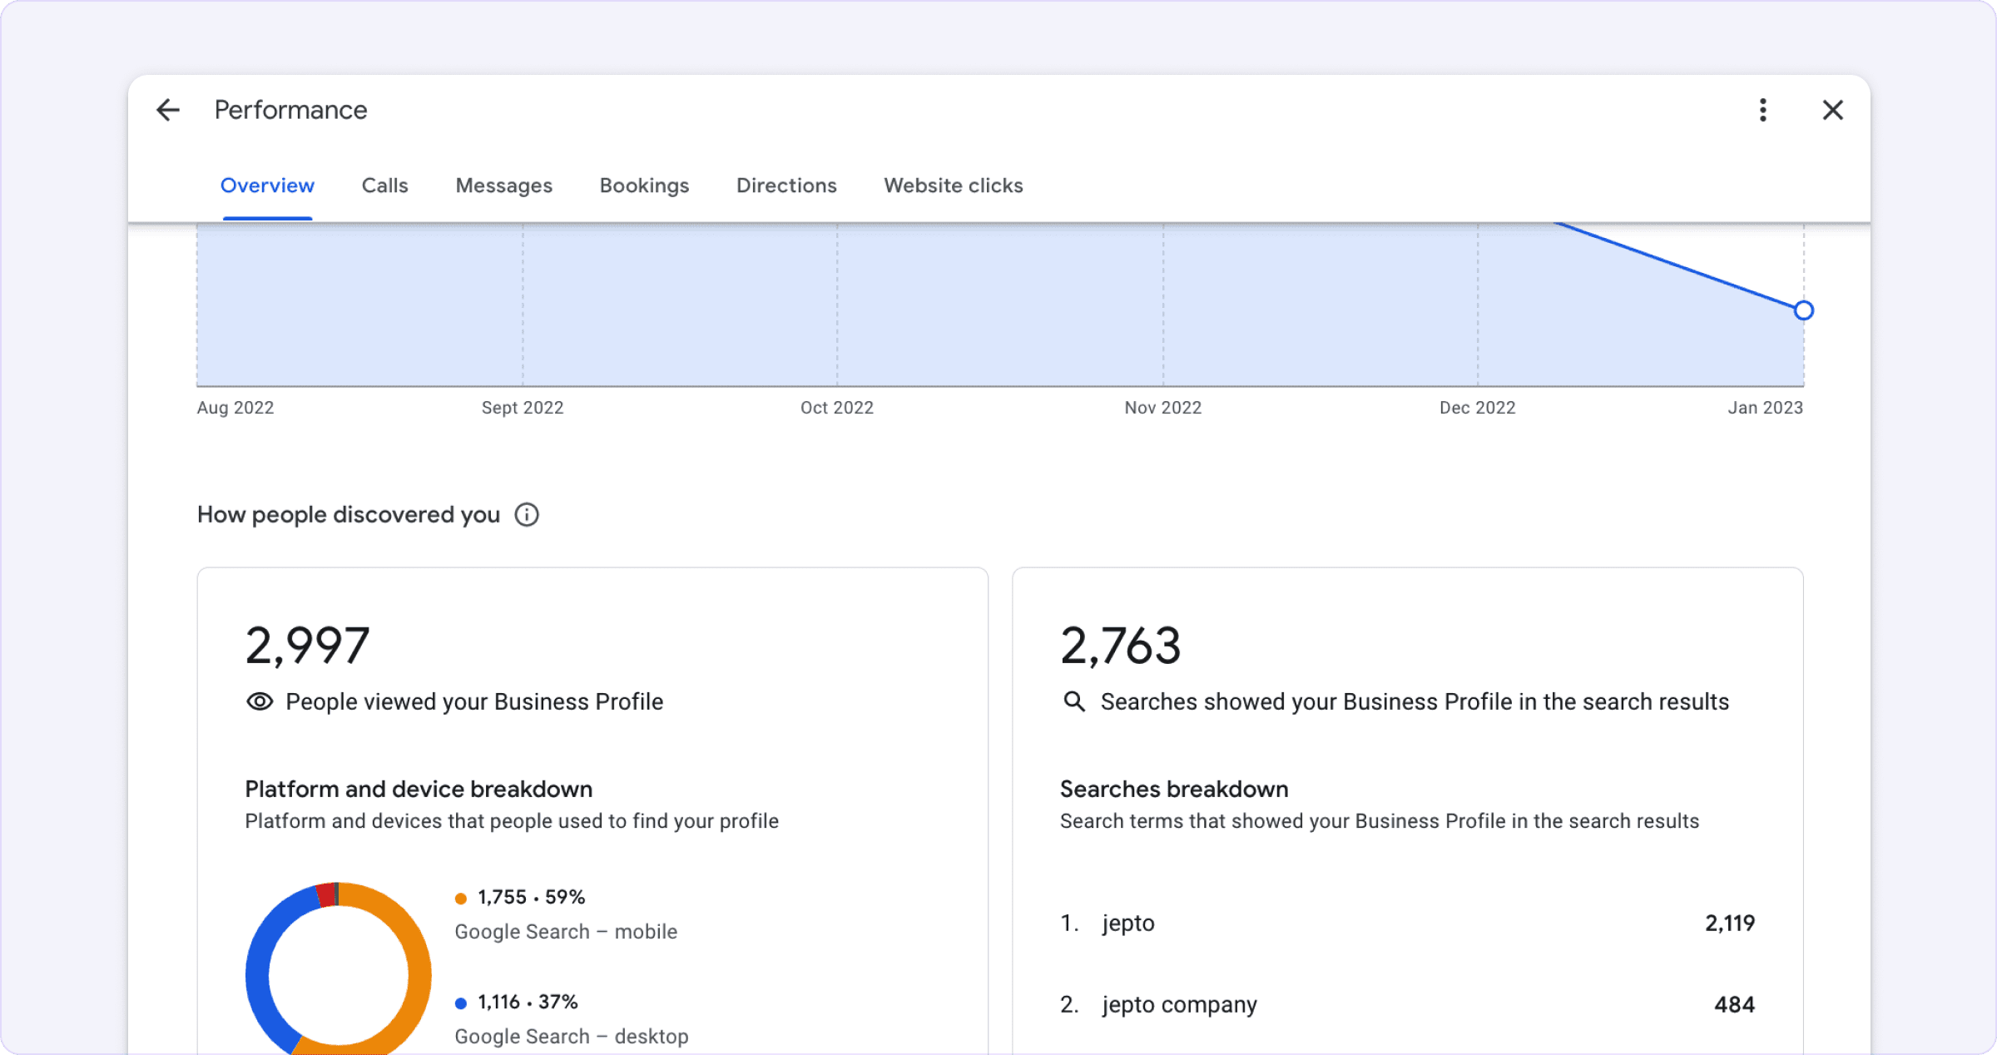Click the orange Google Search mobile legend dot
The height and width of the screenshot is (1055, 1997).
pos(461,898)
